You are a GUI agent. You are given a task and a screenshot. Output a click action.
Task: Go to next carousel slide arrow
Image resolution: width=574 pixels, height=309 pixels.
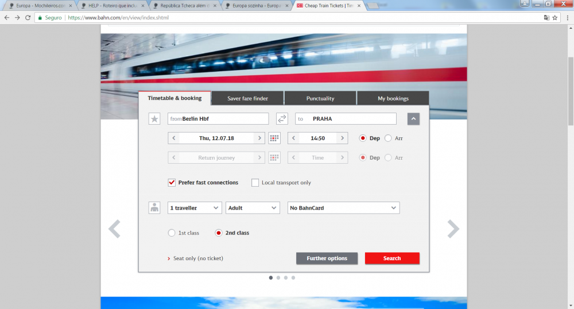tap(453, 229)
